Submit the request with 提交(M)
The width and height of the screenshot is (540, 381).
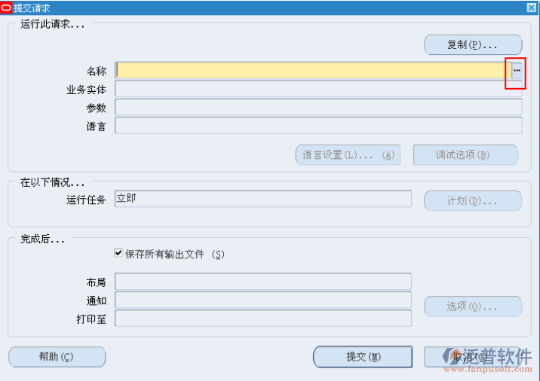(363, 356)
